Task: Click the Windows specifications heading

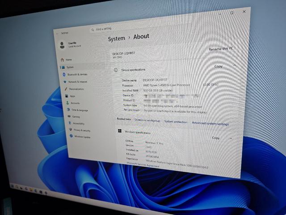Action: [x=138, y=132]
